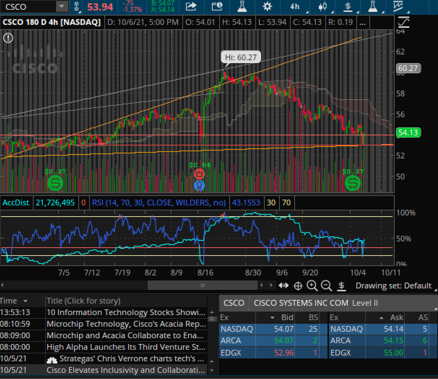
Task: Select NASDAQ ask row 54.14
Action: (x=383, y=329)
